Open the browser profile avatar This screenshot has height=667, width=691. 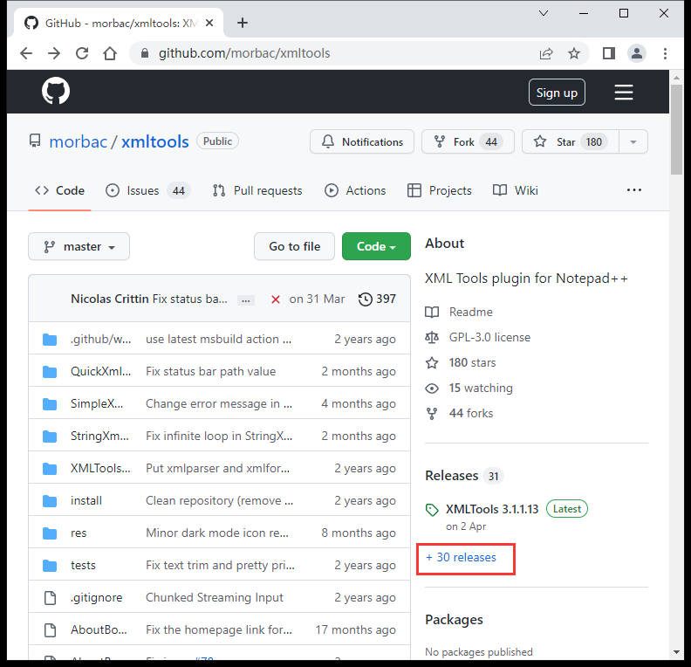pos(636,53)
